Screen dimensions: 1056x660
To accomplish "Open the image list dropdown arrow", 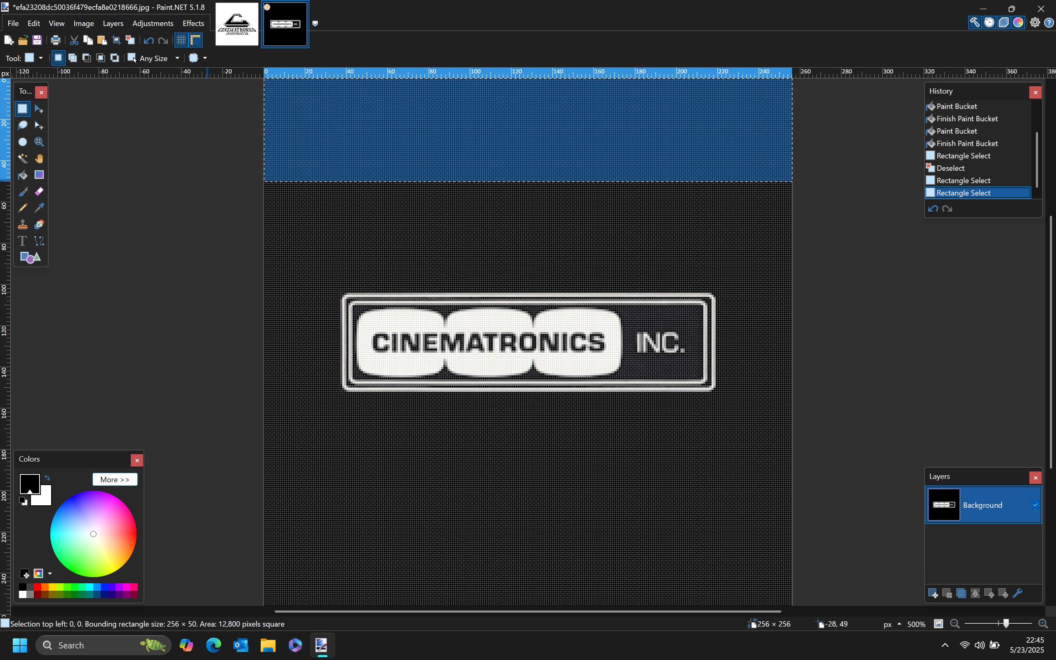I will pyautogui.click(x=315, y=24).
